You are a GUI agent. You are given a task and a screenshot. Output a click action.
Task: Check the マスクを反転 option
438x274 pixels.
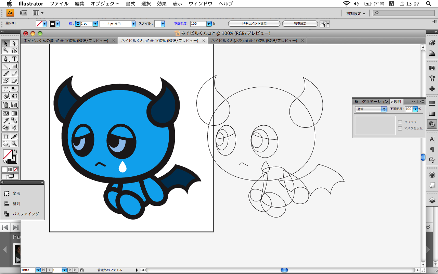(x=400, y=128)
